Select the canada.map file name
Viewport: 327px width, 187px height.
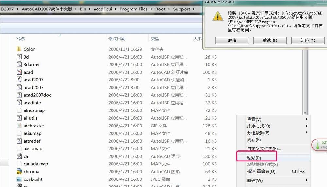(36, 164)
